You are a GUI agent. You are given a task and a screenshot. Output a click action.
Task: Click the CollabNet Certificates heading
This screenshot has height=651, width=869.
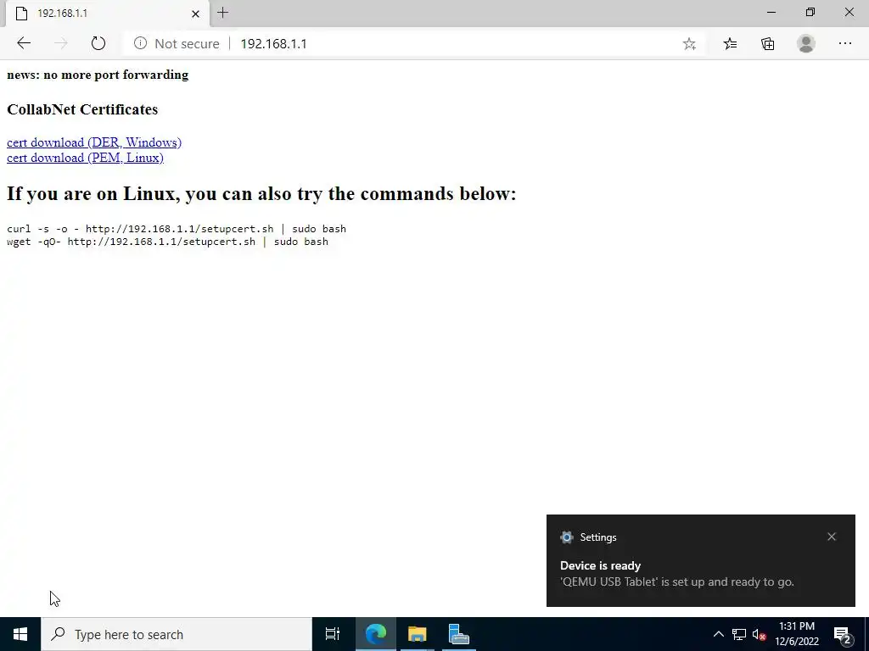coord(82,109)
